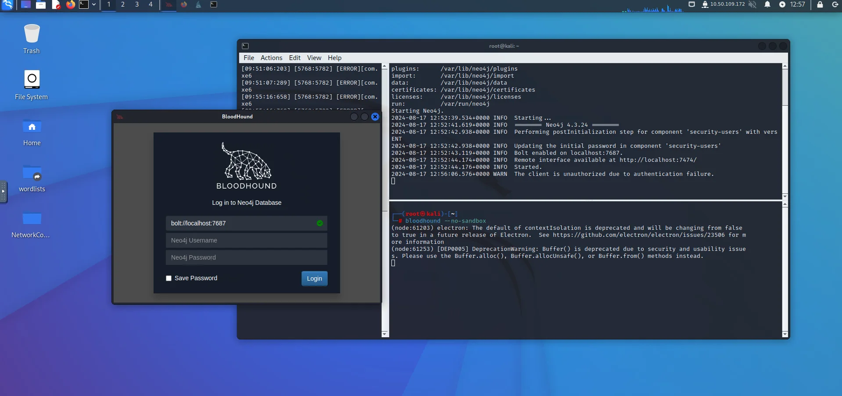Click 'http://localhost:7474/' in Neo4j log
Screen dimensions: 842x396
click(658, 160)
